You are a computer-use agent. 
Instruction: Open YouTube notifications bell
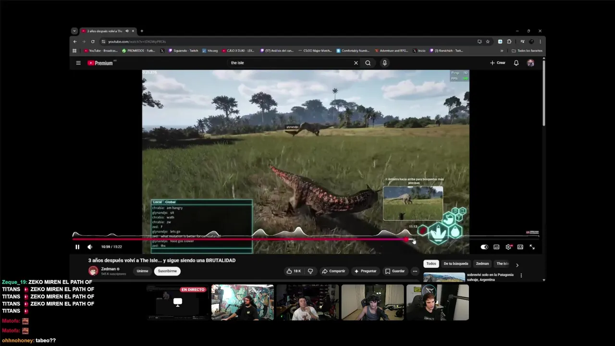pyautogui.click(x=516, y=63)
